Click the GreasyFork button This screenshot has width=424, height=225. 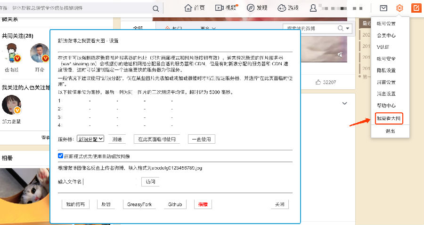pos(138,204)
